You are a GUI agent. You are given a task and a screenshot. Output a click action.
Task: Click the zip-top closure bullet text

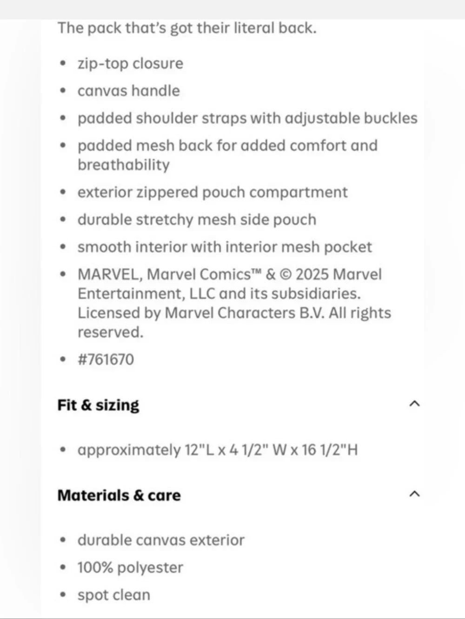point(130,63)
